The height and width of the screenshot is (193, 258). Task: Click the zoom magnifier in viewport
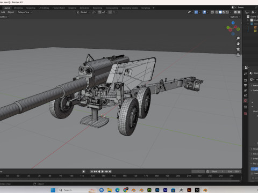[x=238, y=38]
